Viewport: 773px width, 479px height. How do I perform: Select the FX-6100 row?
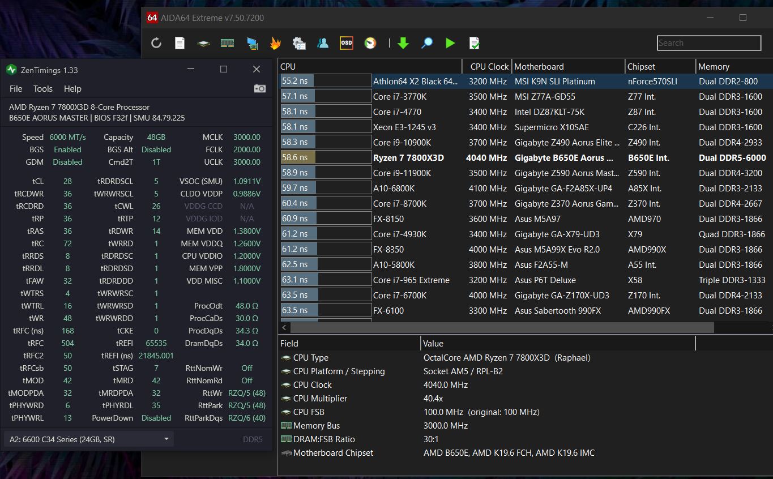[x=526, y=310]
